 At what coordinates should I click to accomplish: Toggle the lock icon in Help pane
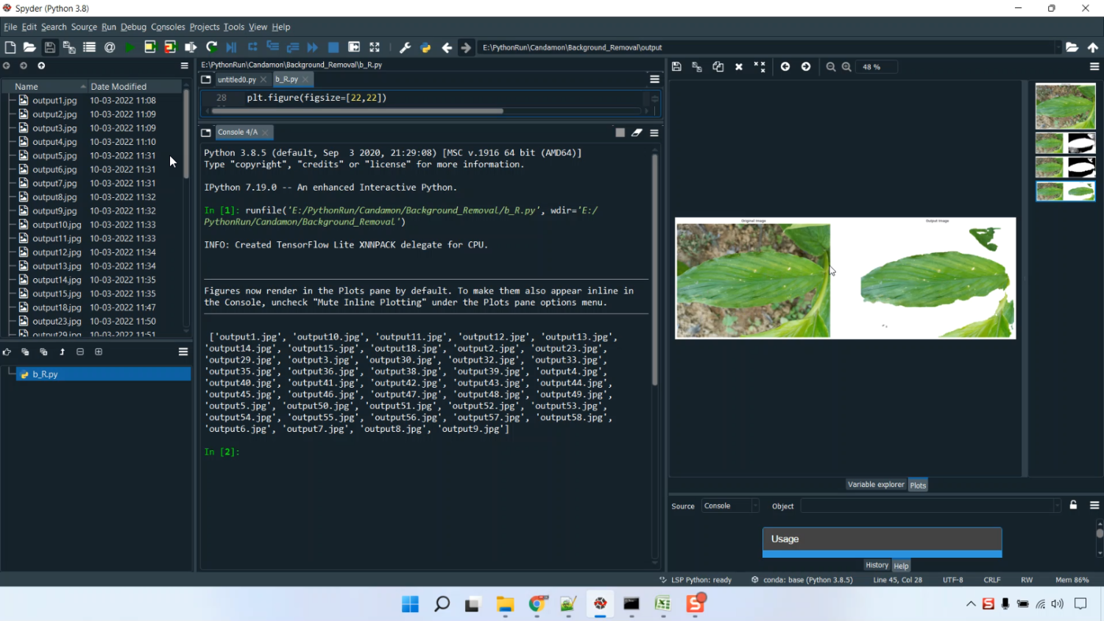tap(1073, 505)
